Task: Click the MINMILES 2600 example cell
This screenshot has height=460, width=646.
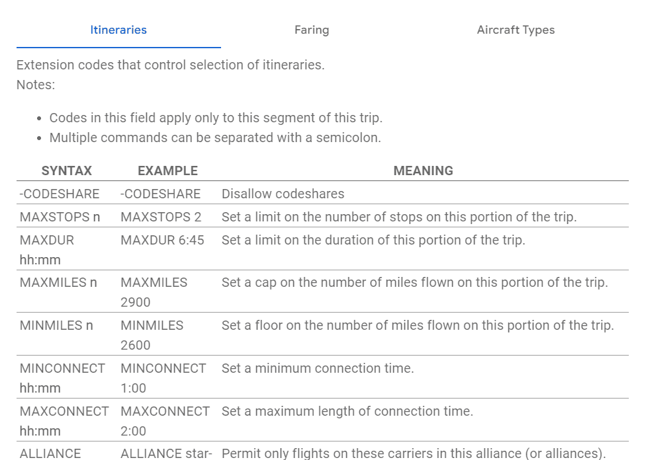Action: [152, 335]
